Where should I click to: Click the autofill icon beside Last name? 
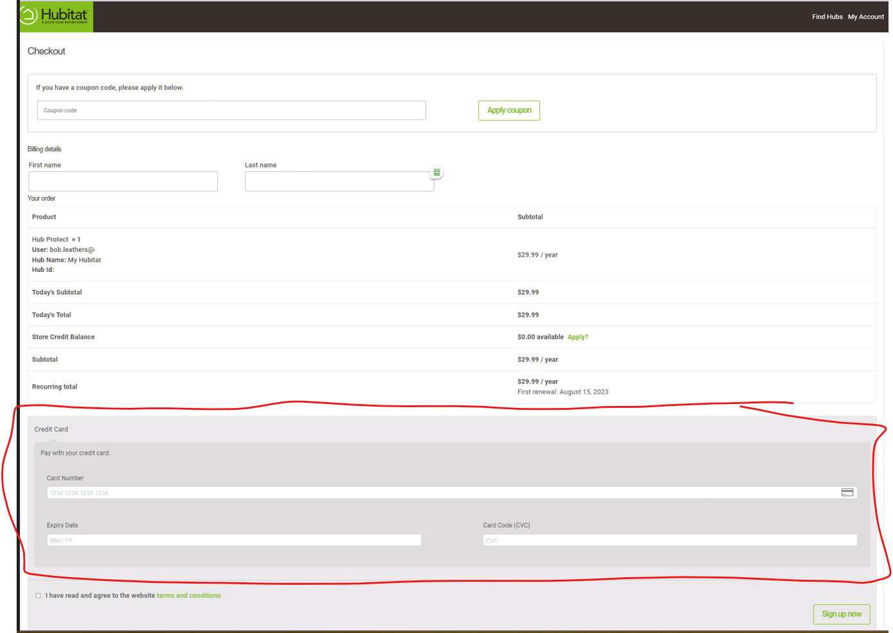(x=437, y=173)
